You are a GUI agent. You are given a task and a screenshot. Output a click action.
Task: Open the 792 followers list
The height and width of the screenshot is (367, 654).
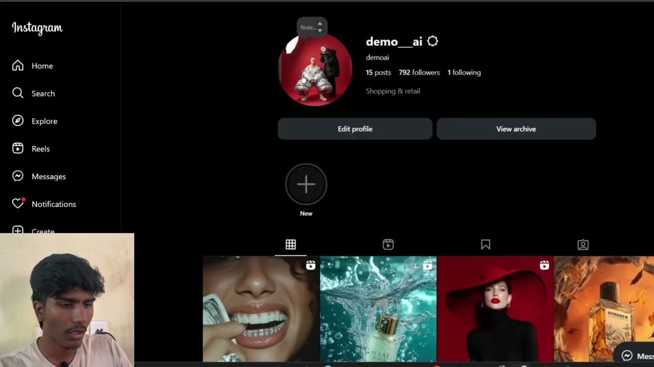[x=419, y=72]
